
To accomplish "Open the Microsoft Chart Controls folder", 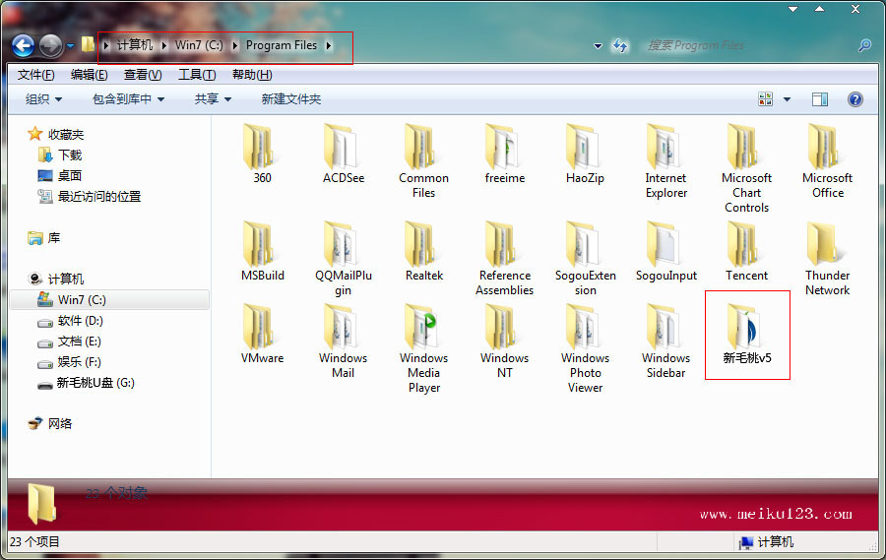I will (746, 168).
